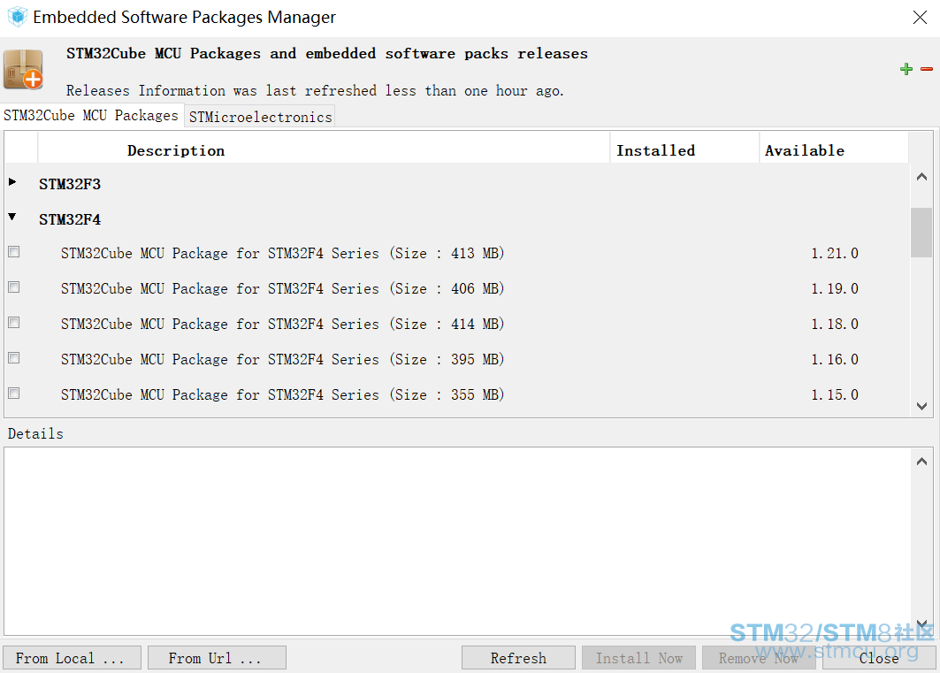
Task: Collapse the STM32F4 tree node
Action: [x=12, y=217]
